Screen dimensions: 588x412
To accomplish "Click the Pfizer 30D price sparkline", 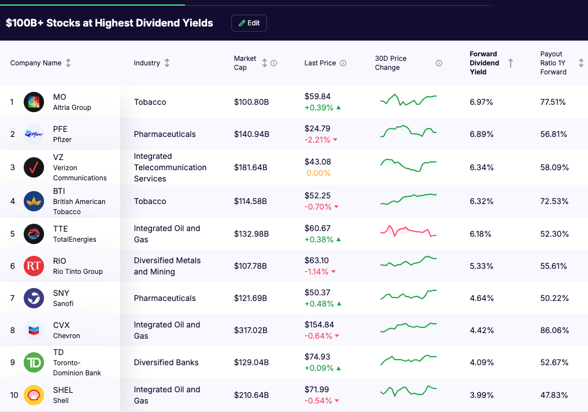I will 409,131.
